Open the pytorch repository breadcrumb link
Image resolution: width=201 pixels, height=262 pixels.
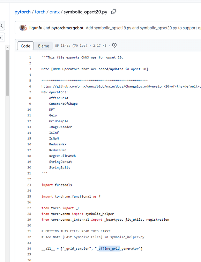click(x=23, y=12)
